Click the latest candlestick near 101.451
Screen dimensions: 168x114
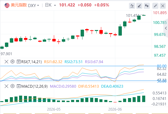tap(144, 15)
